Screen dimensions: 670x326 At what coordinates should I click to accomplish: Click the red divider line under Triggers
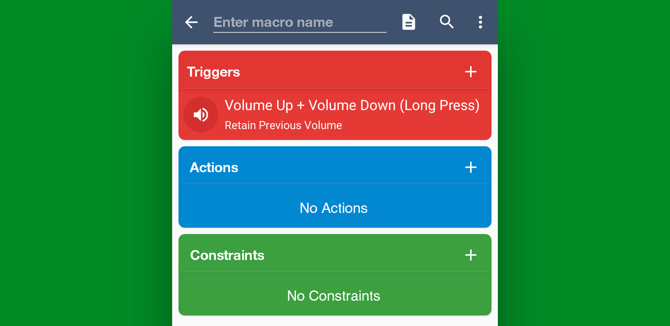point(335,89)
